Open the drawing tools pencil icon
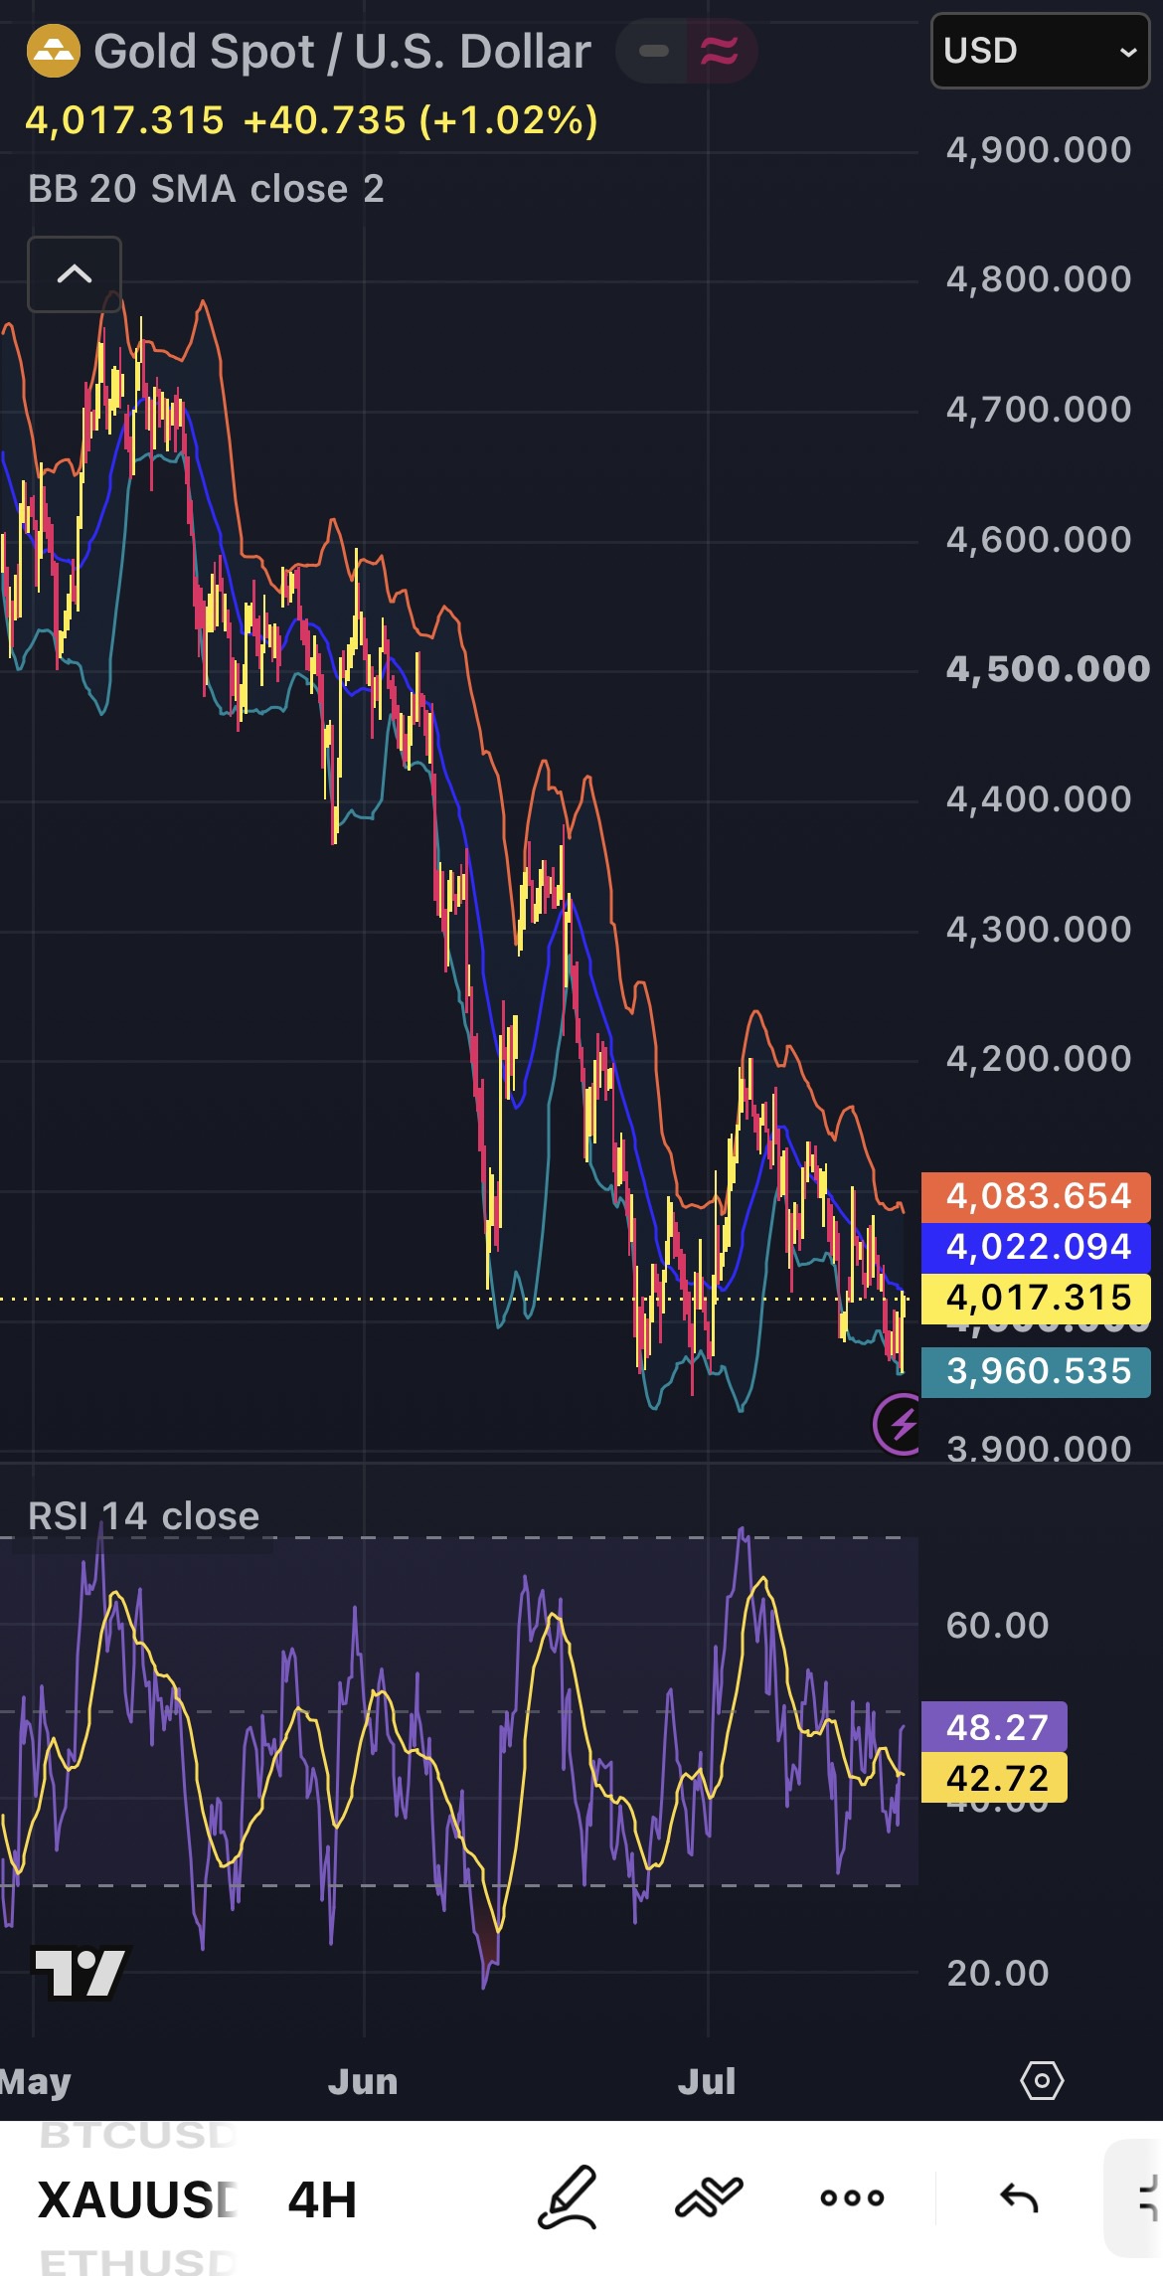Viewport: 1163px width, 2276px height. click(x=568, y=2197)
